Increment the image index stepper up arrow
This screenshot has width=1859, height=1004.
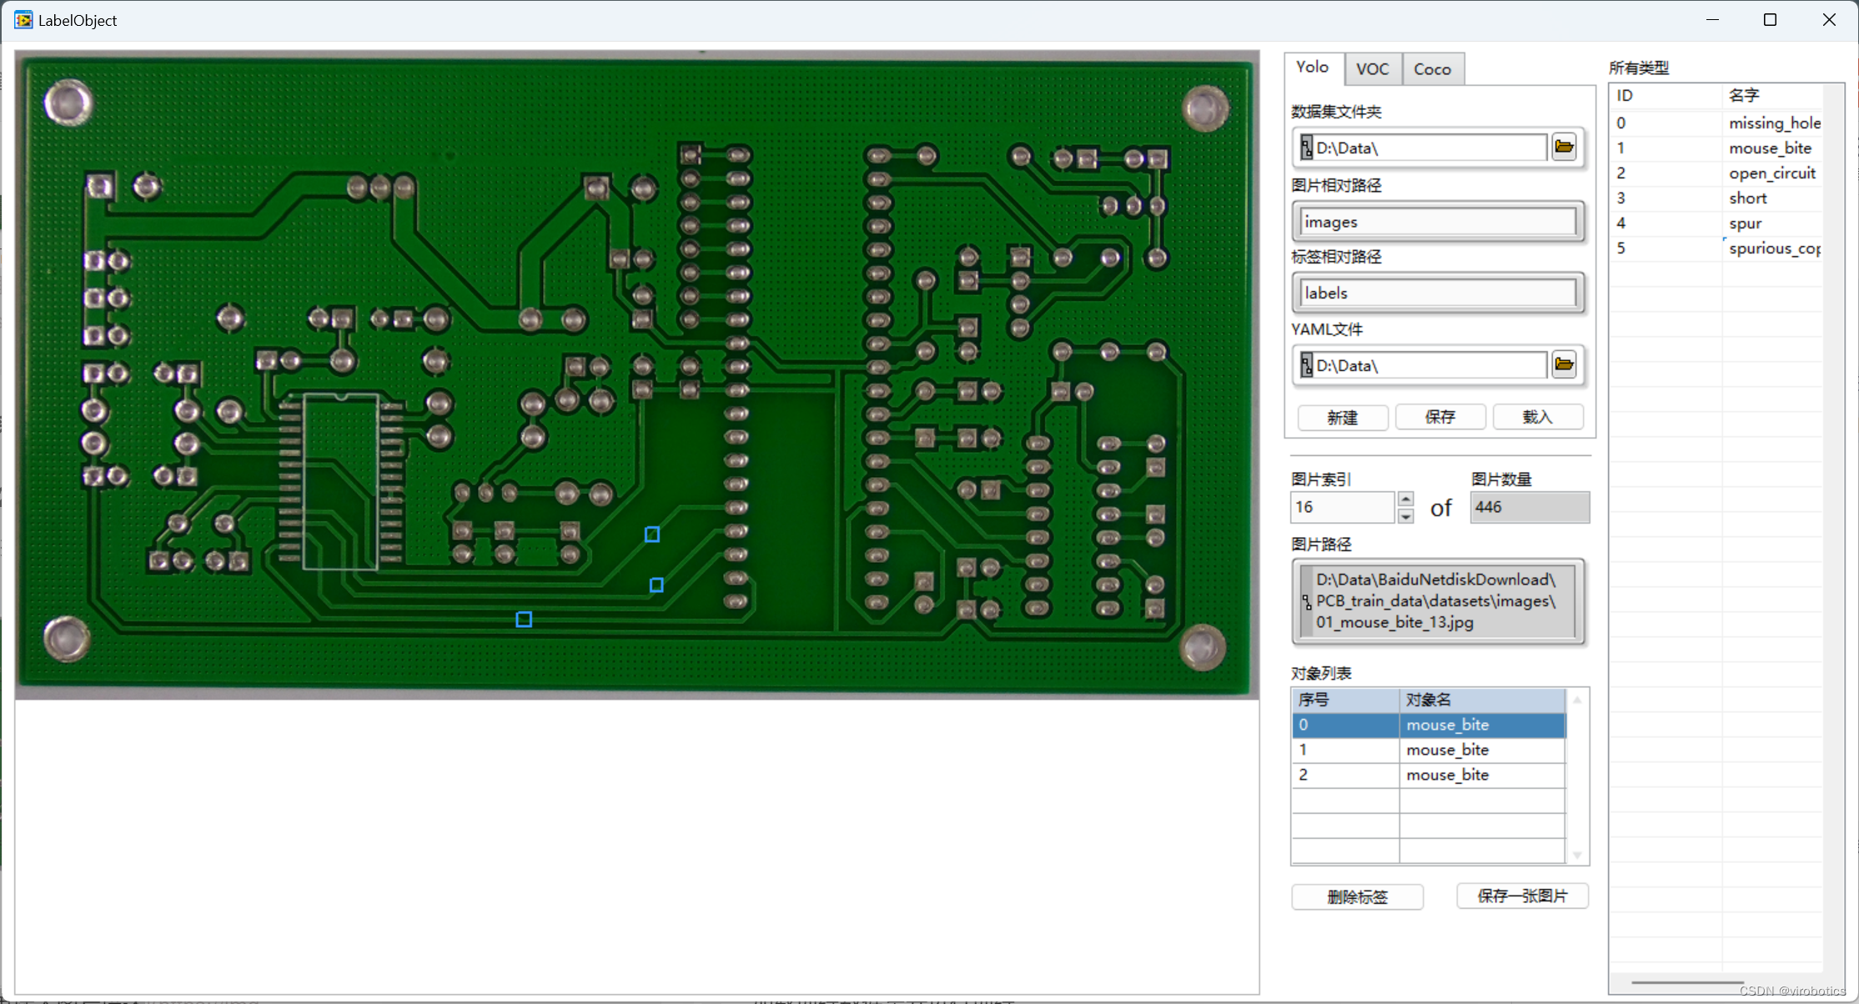[1405, 499]
